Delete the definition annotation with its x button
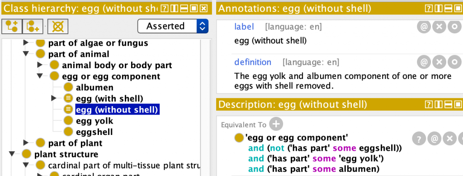 pos(439,62)
